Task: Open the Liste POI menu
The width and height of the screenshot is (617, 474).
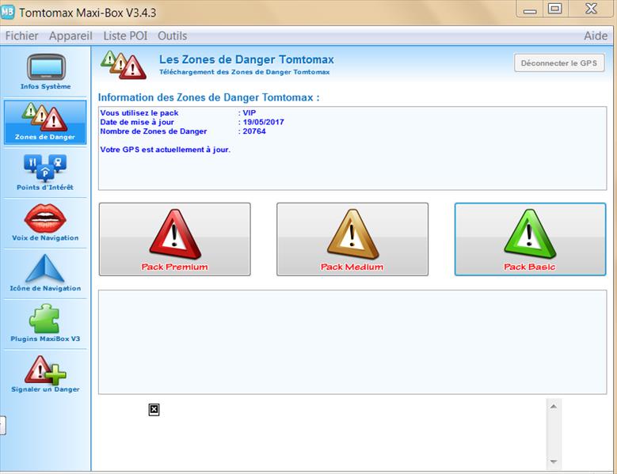Action: 125,36
